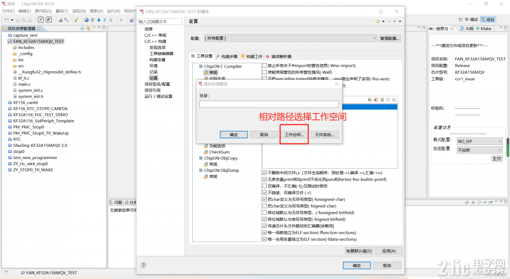Click the 应用(A) button
The width and height of the screenshot is (510, 279).
pyautogui.click(x=389, y=251)
